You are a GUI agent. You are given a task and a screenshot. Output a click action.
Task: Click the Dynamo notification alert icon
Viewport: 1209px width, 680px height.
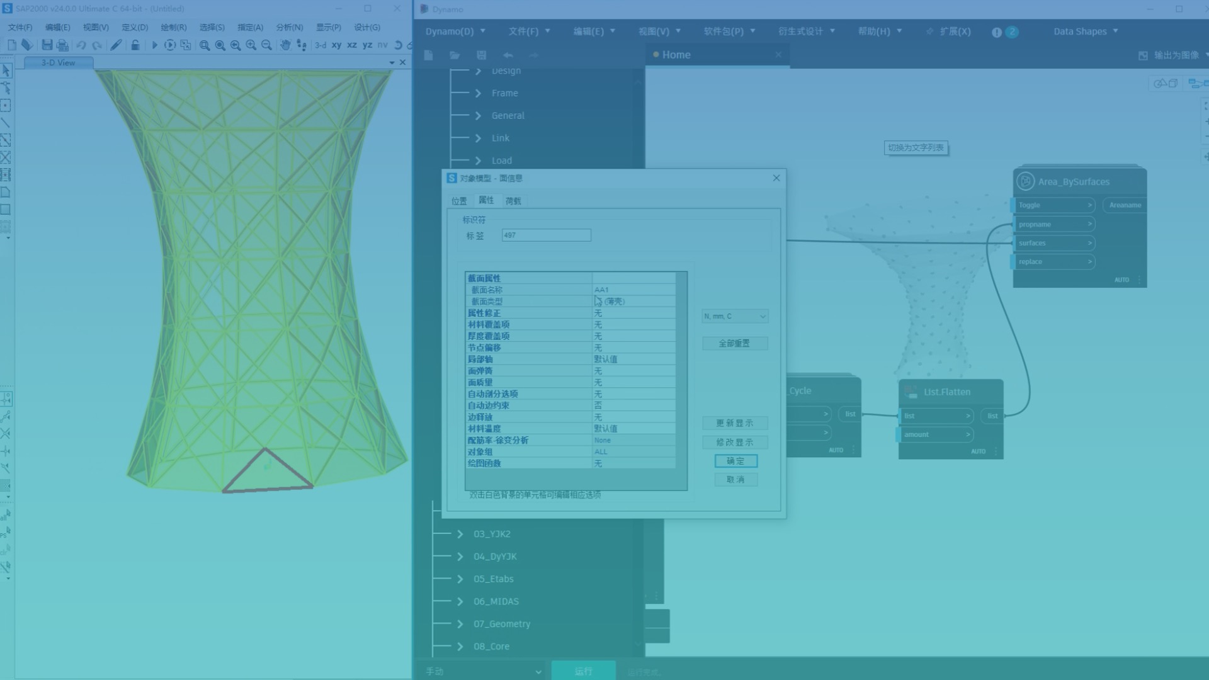pos(997,32)
